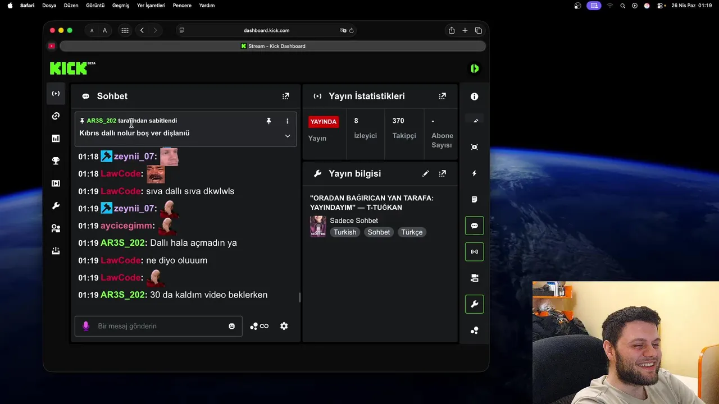The height and width of the screenshot is (404, 719).
Task: Unpin the pinned chat message
Action: pyautogui.click(x=269, y=121)
